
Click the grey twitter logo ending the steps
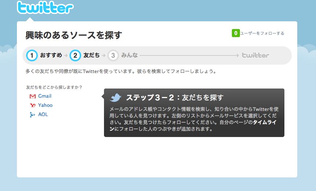click(x=255, y=55)
